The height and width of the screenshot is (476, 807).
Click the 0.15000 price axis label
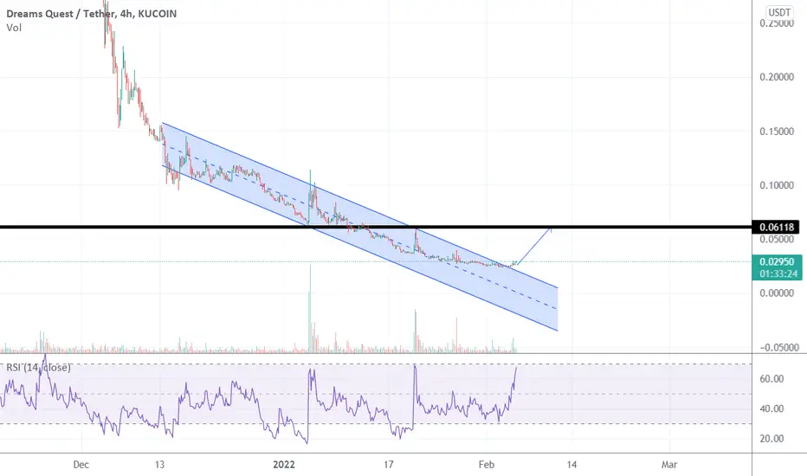click(x=777, y=132)
